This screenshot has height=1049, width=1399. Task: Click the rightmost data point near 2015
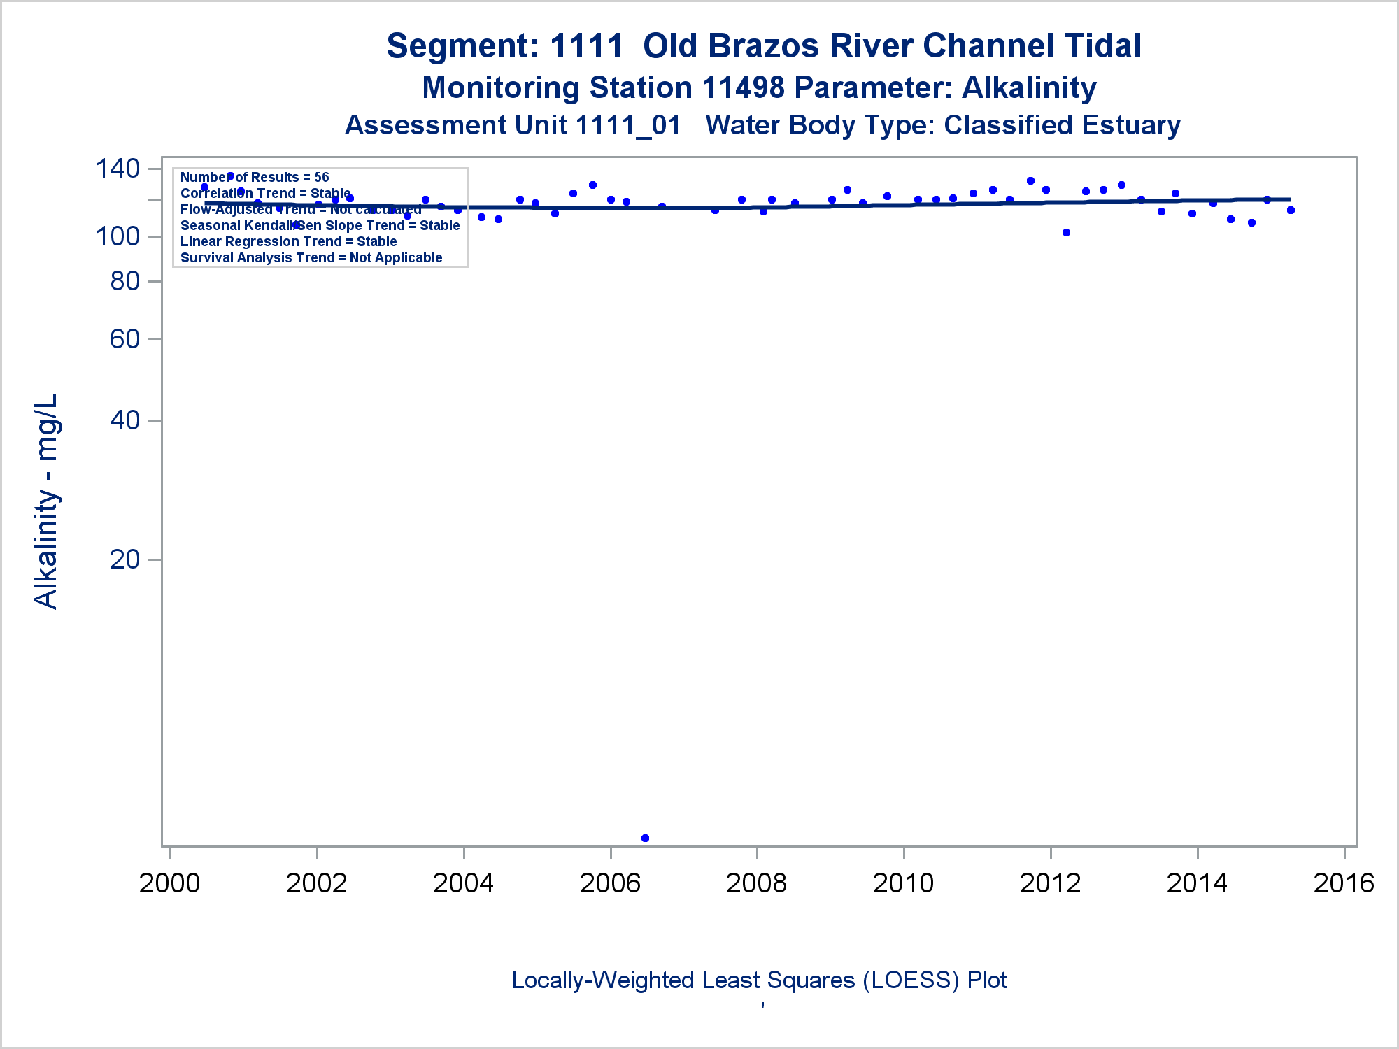[1291, 210]
